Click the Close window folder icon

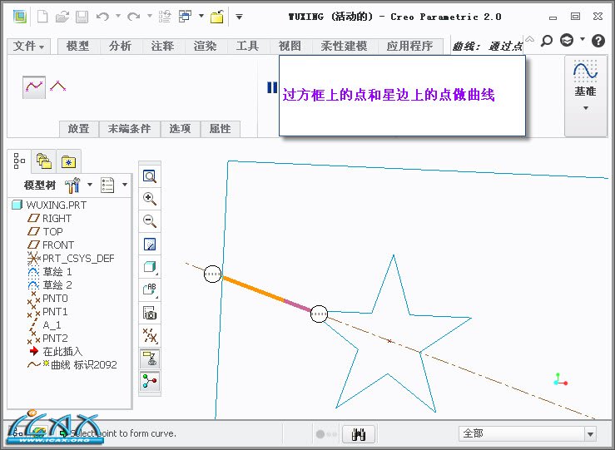[217, 17]
